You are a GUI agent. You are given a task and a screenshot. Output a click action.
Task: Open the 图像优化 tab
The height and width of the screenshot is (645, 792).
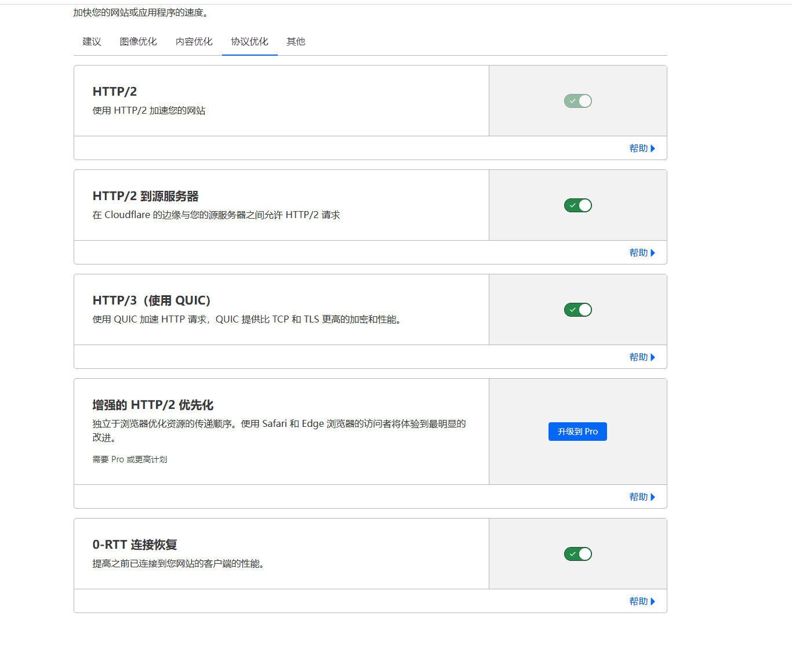[x=138, y=41]
